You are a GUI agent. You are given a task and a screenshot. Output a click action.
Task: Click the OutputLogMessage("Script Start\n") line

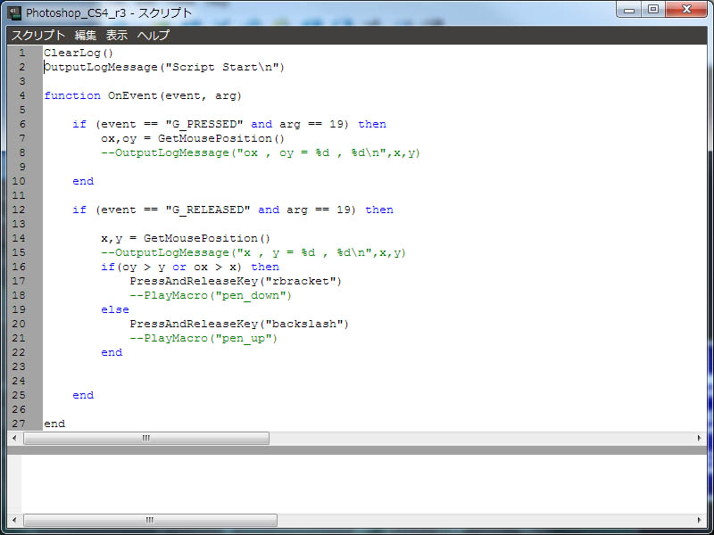click(x=164, y=68)
